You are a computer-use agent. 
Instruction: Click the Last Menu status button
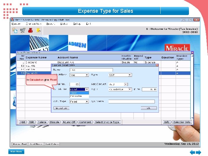coord(36,144)
